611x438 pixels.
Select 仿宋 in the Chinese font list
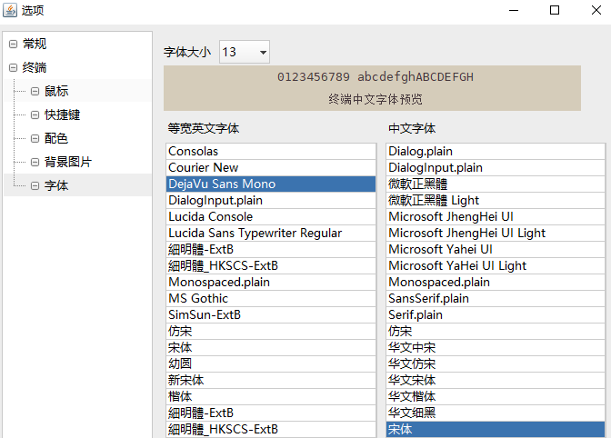496,331
